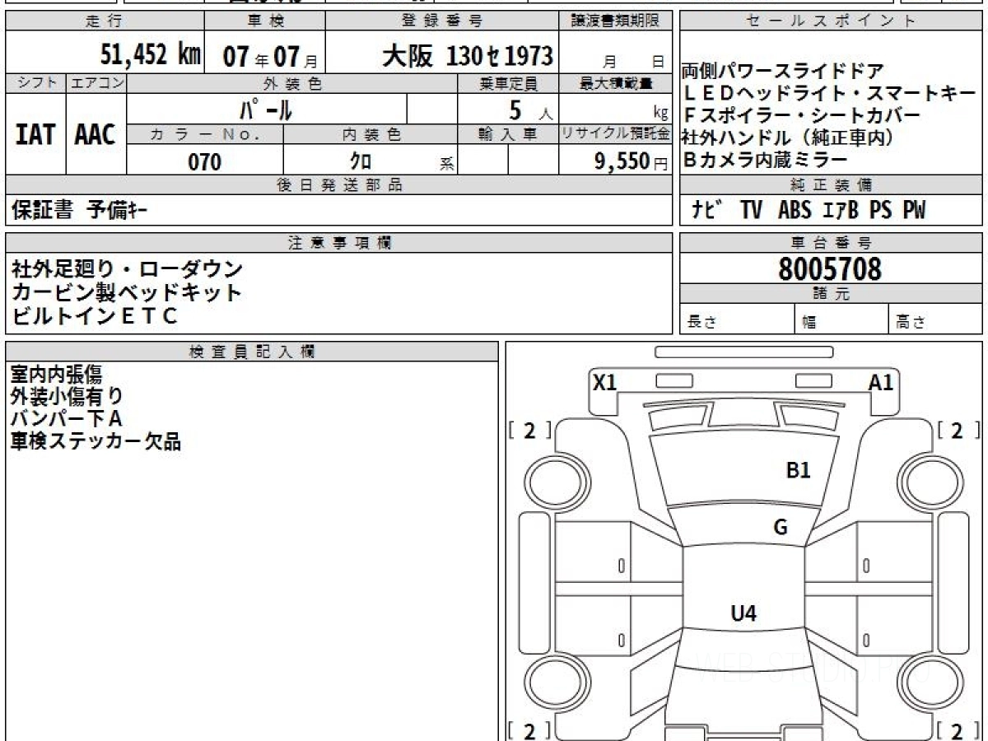This screenshot has width=988, height=741.
Task: Click the X1 damage mark on the diagram
Action: click(x=605, y=382)
